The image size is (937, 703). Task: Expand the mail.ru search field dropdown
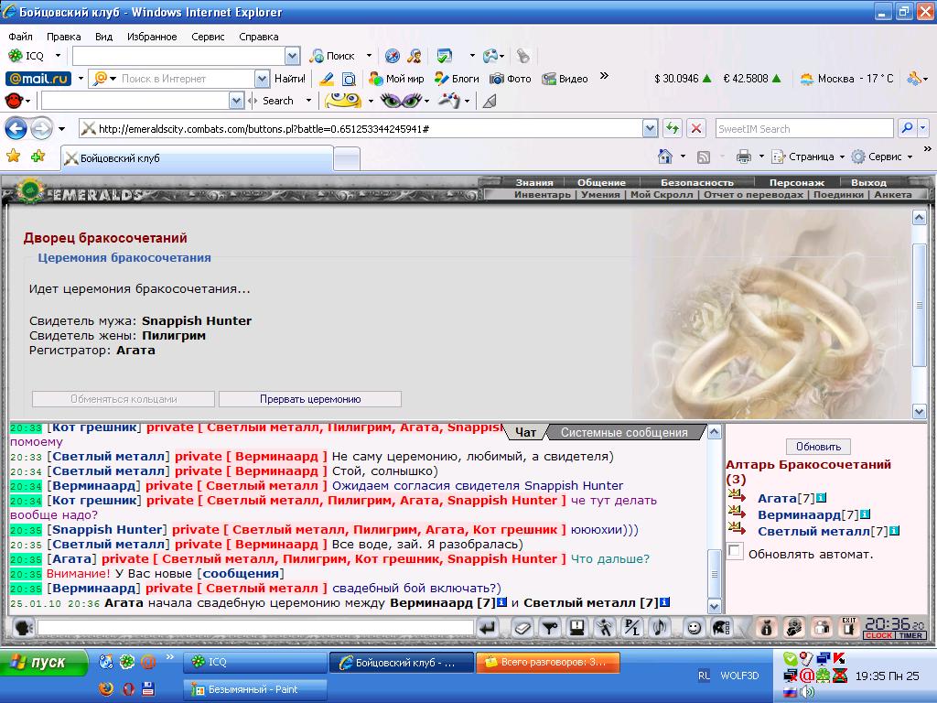click(262, 79)
